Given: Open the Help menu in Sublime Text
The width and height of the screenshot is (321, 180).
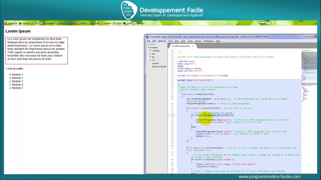Looking at the screenshot, I should pyautogui.click(x=218, y=41).
